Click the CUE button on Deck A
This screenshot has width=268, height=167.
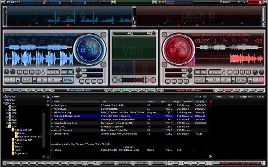coord(27,80)
